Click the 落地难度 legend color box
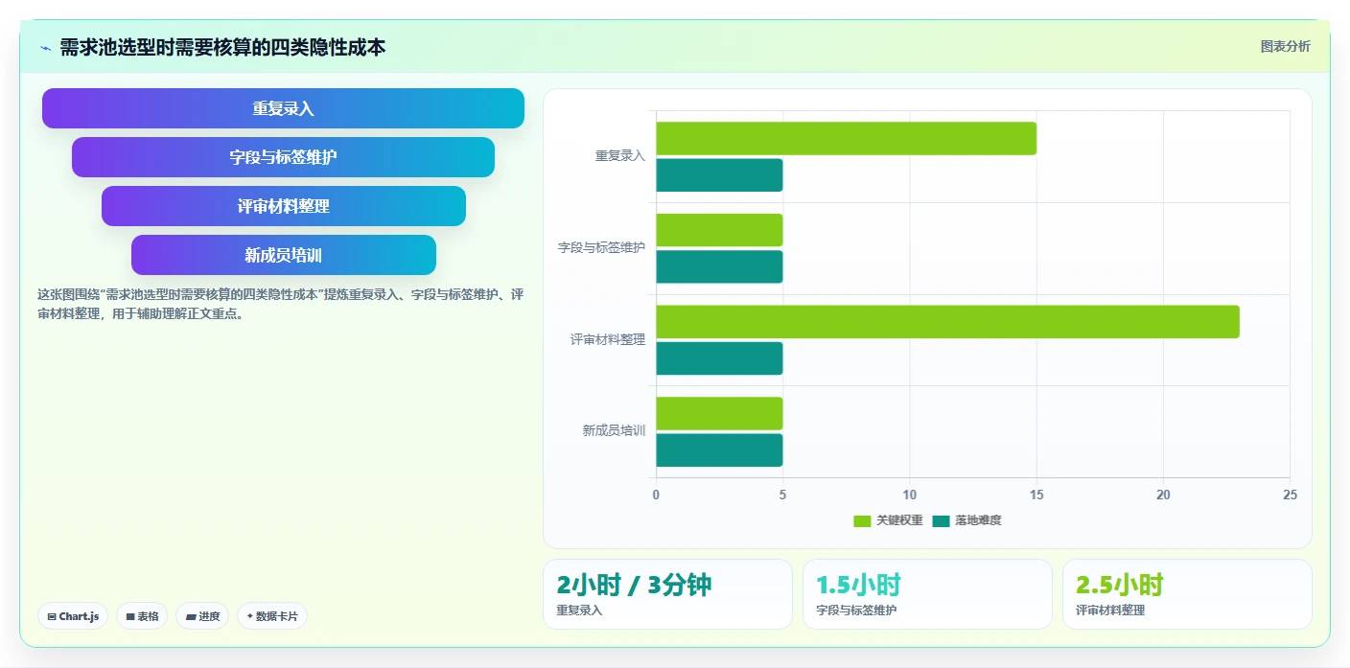 point(941,521)
